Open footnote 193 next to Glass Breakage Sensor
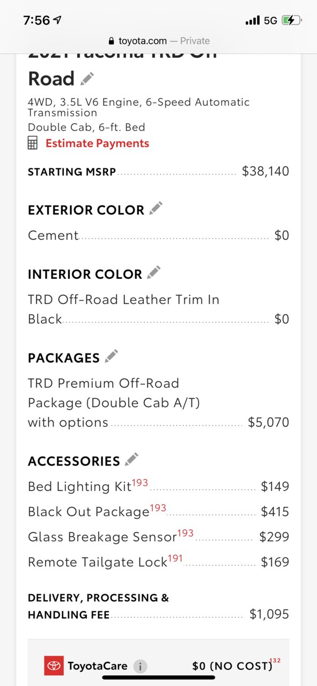This screenshot has width=317, height=686. (185, 533)
